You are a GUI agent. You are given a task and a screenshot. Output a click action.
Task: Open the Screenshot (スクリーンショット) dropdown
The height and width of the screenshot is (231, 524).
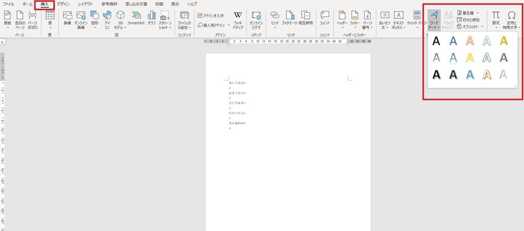165,20
